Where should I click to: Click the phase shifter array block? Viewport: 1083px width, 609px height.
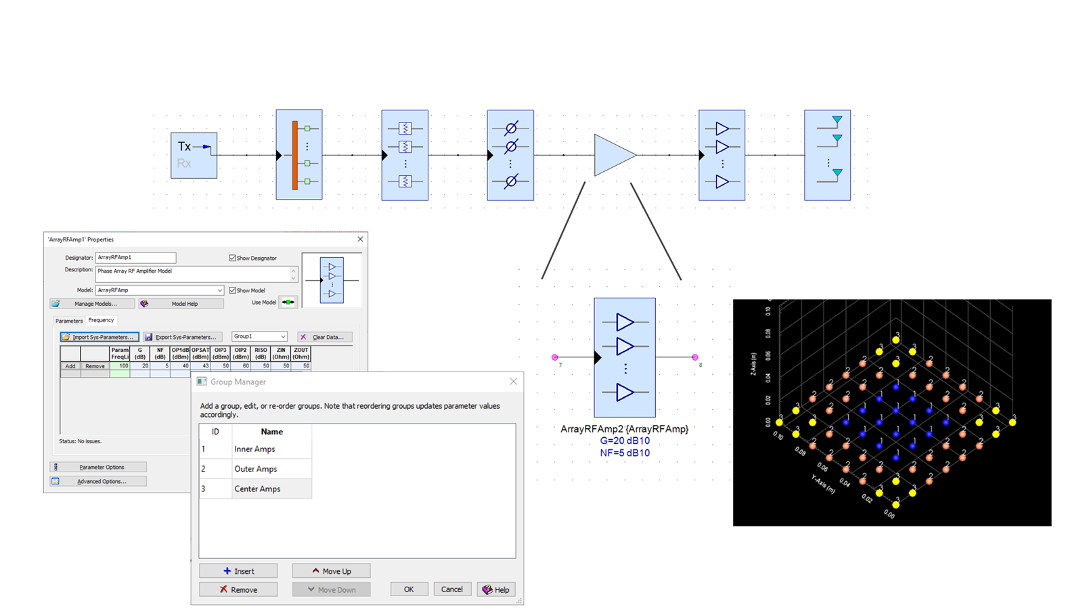point(510,155)
